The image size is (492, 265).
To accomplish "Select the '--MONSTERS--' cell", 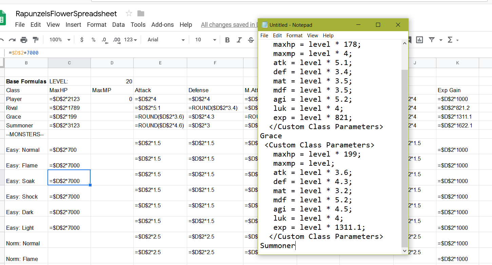I will pyautogui.click(x=26, y=134).
